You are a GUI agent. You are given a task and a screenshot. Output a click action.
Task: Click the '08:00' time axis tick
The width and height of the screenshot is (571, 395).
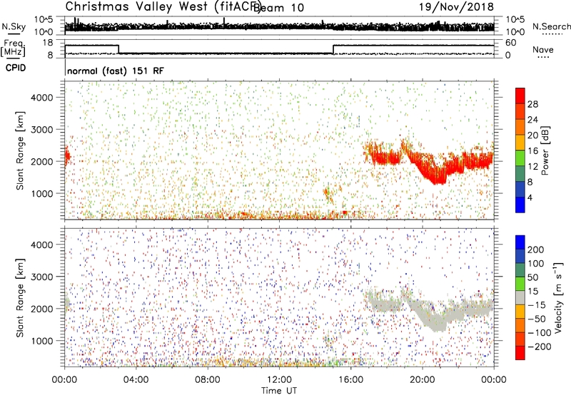pos(208,380)
